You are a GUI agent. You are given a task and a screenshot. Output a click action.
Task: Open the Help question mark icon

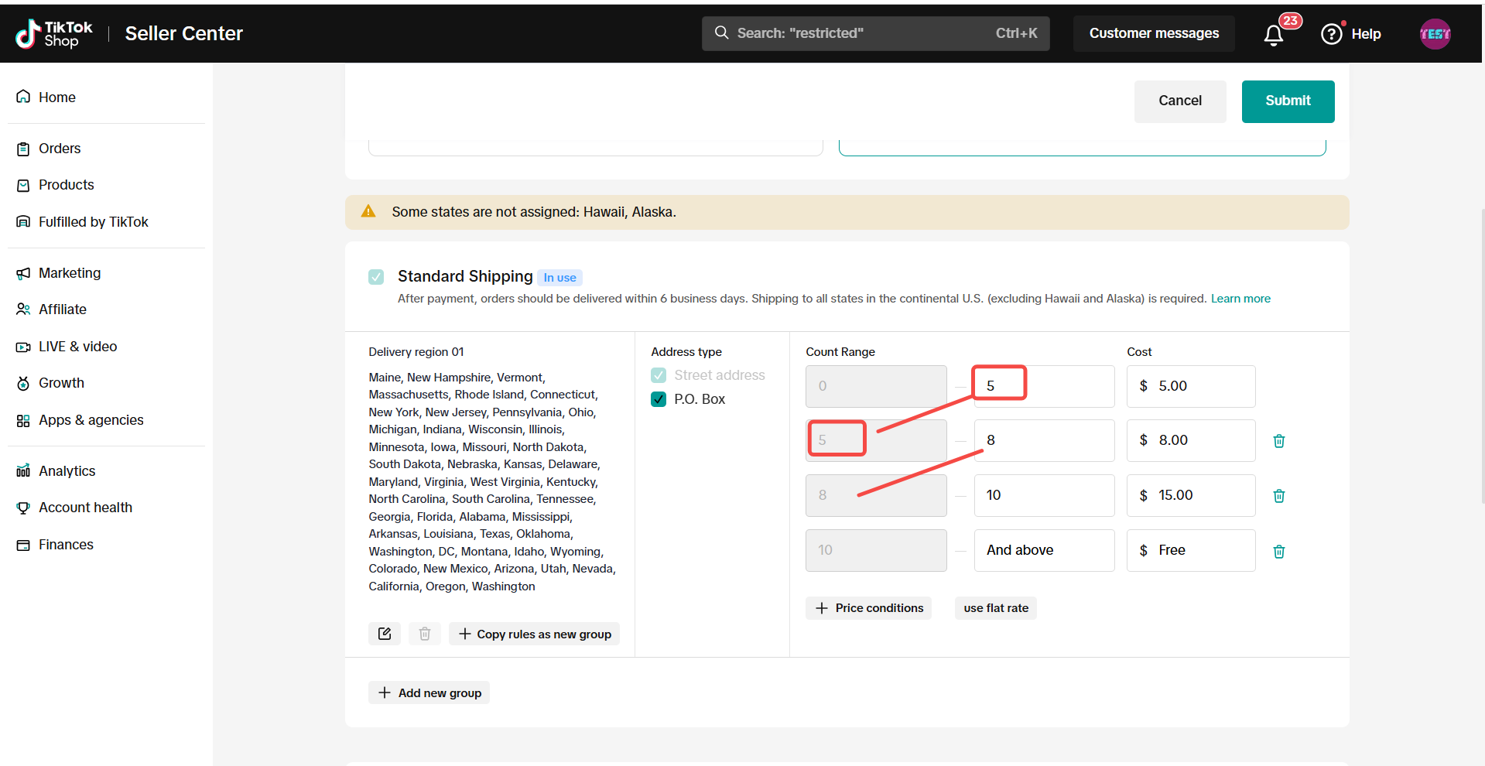click(1331, 34)
